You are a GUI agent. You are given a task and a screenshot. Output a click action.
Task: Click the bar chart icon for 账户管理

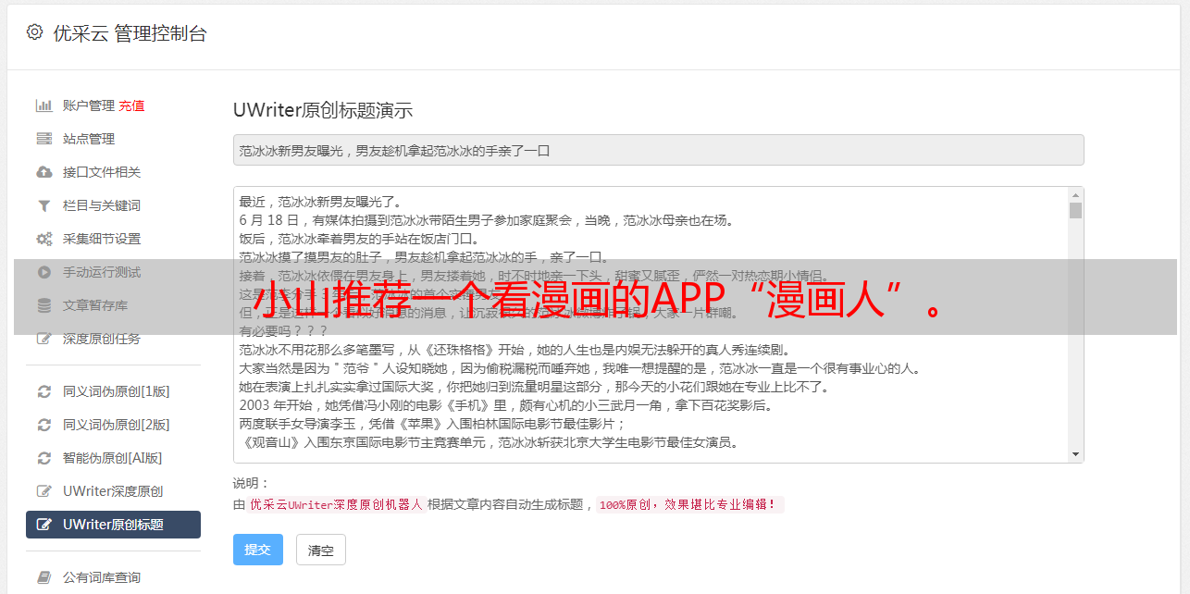(43, 105)
